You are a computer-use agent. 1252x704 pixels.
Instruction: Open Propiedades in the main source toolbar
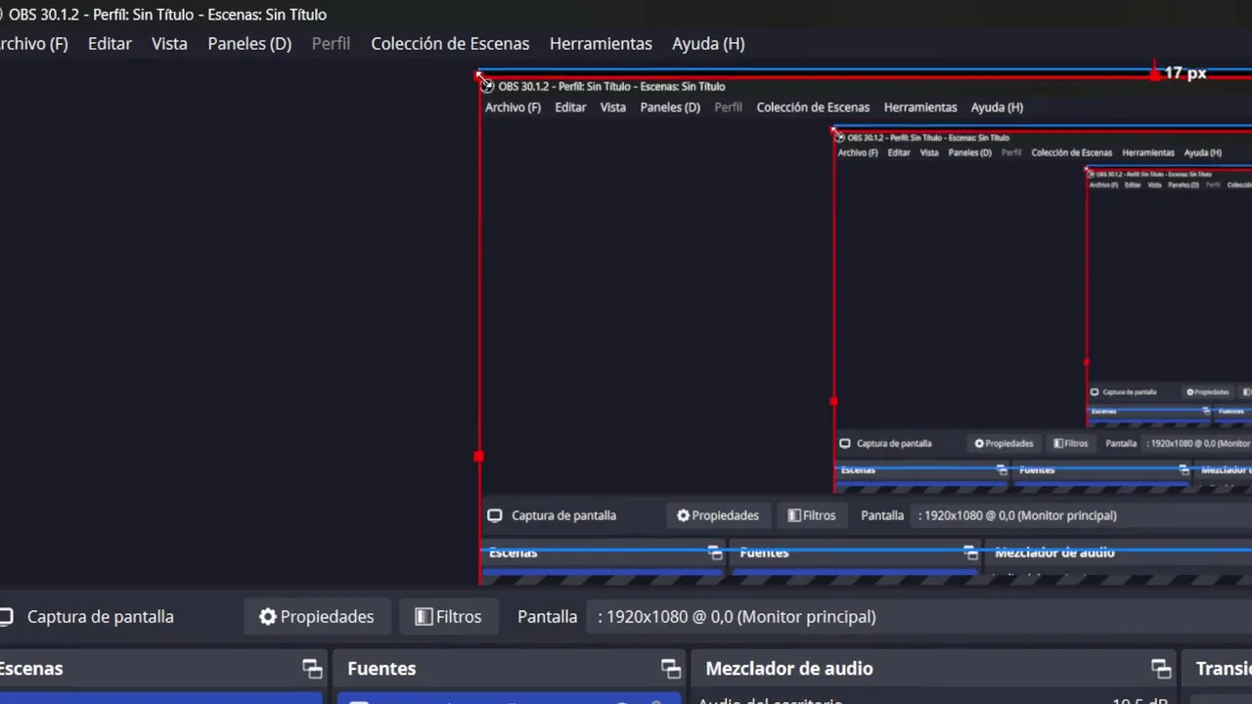pos(317,617)
